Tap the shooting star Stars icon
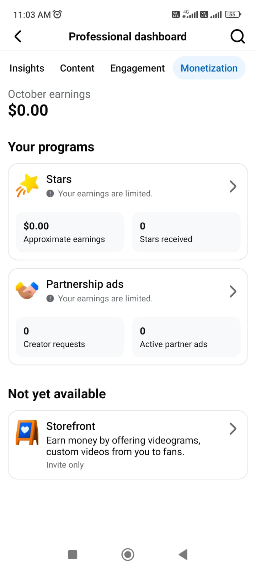The image size is (256, 570). (x=27, y=185)
